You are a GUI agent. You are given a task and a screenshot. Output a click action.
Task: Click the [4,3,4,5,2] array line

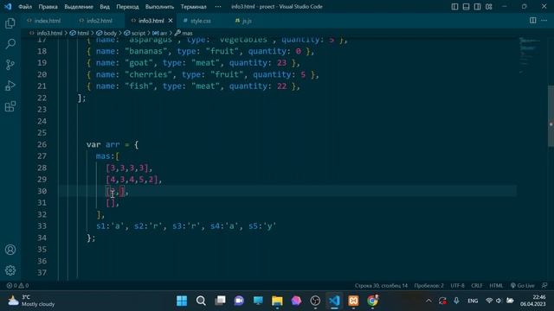click(x=133, y=180)
